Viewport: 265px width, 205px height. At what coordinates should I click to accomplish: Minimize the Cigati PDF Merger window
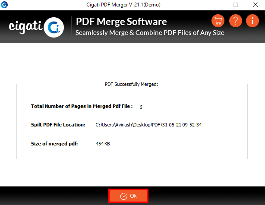pyautogui.click(x=216, y=5)
